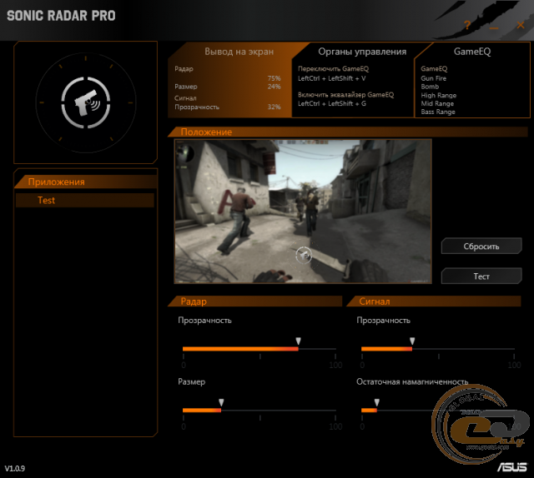Image resolution: width=534 pixels, height=478 pixels.
Task: Click the Сигнал section header
Action: [x=434, y=301]
